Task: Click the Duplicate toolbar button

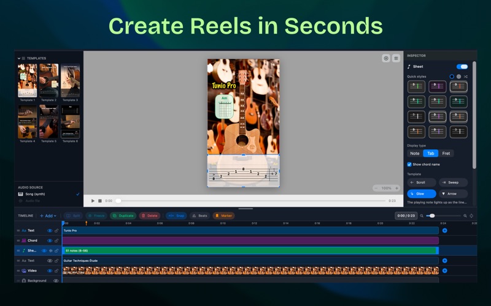Action: (x=123, y=216)
